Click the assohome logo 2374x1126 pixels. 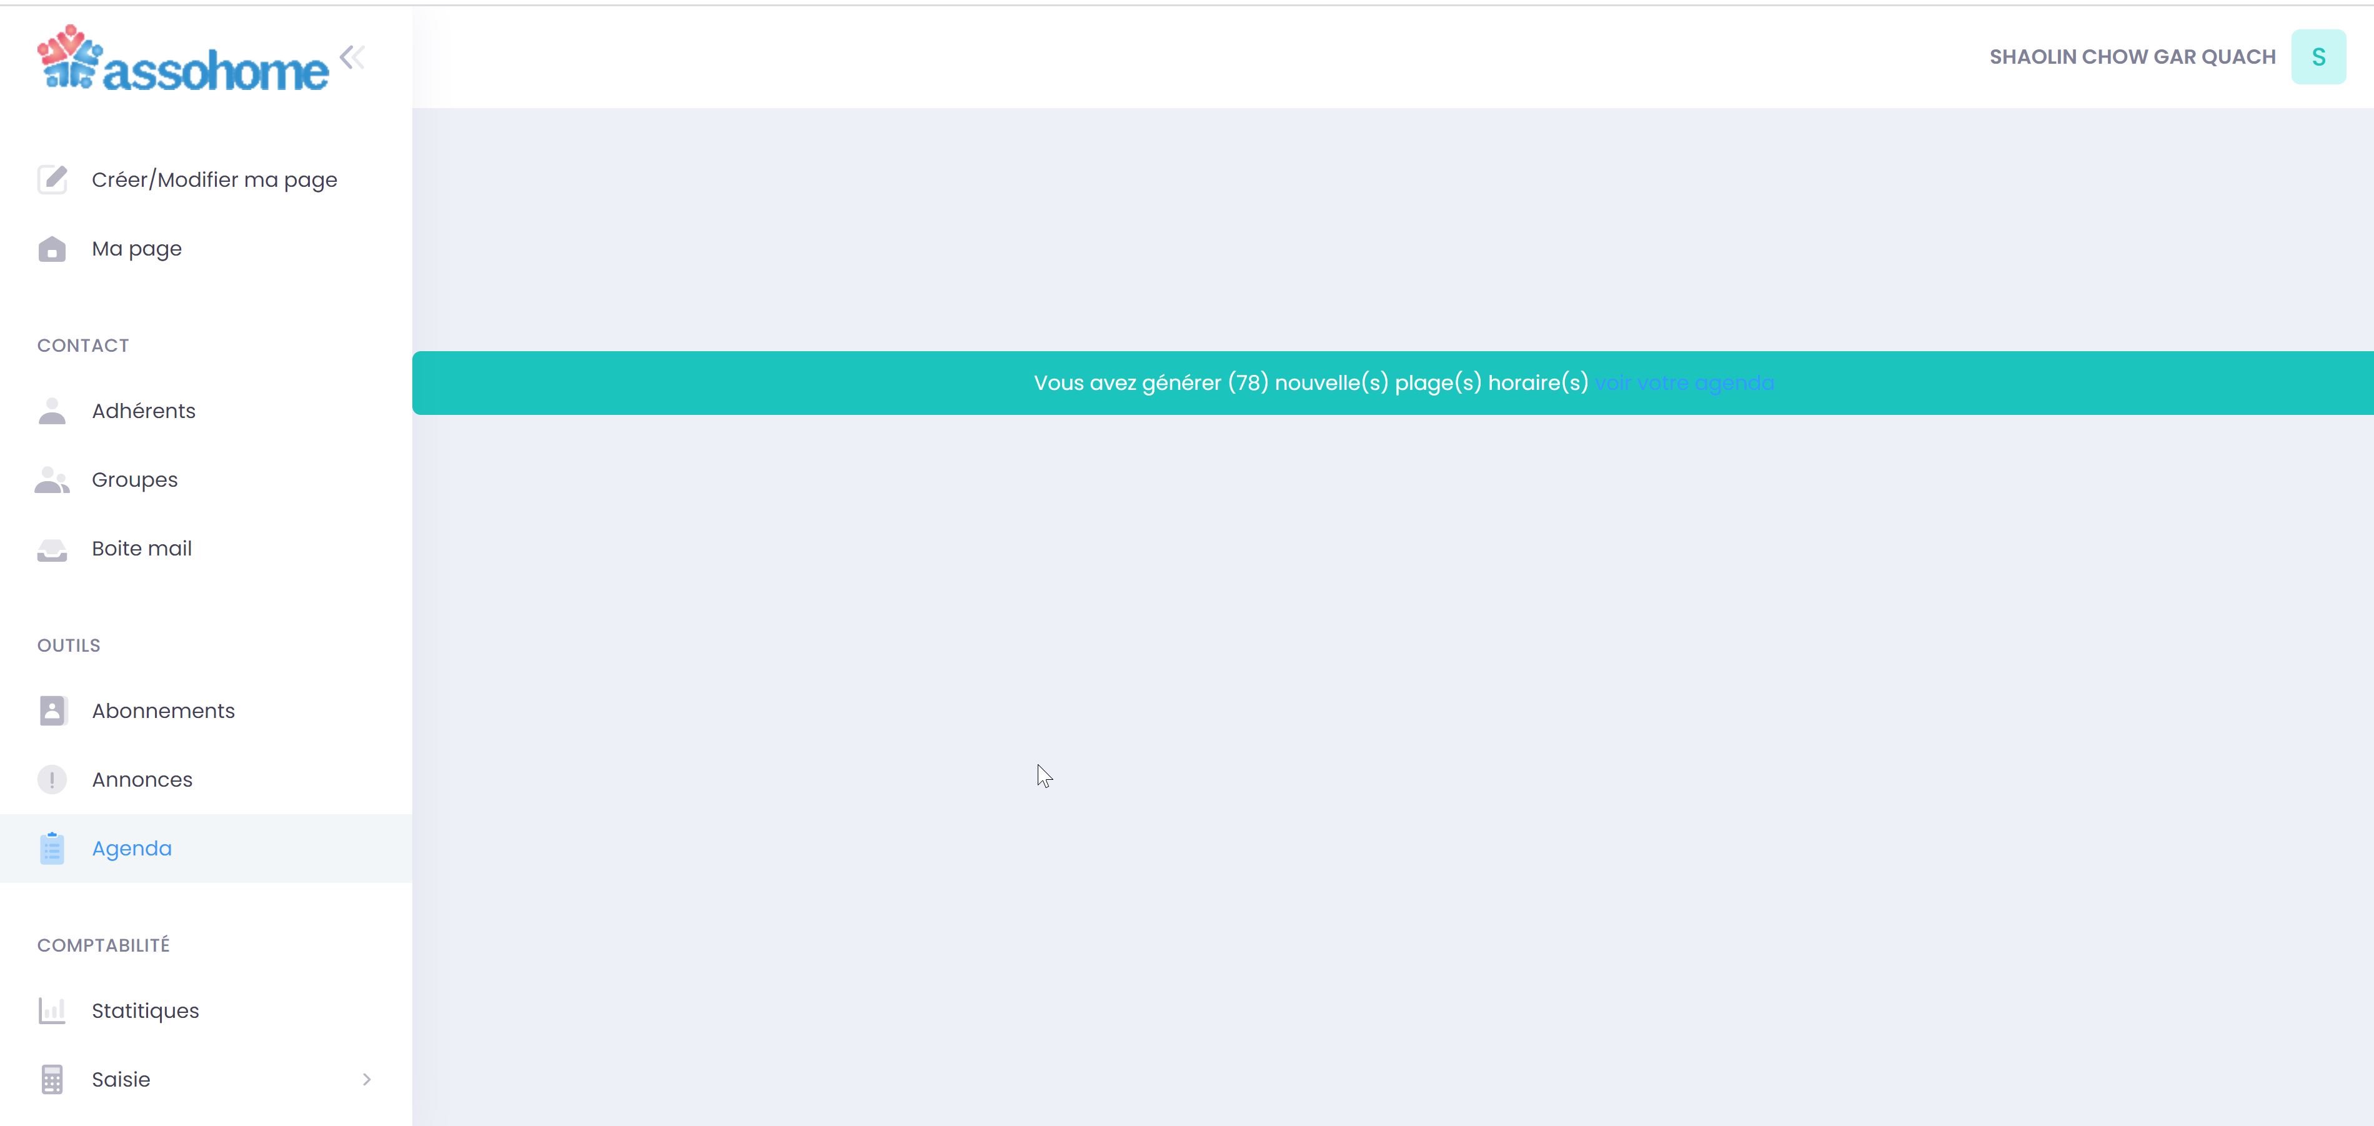[x=182, y=61]
